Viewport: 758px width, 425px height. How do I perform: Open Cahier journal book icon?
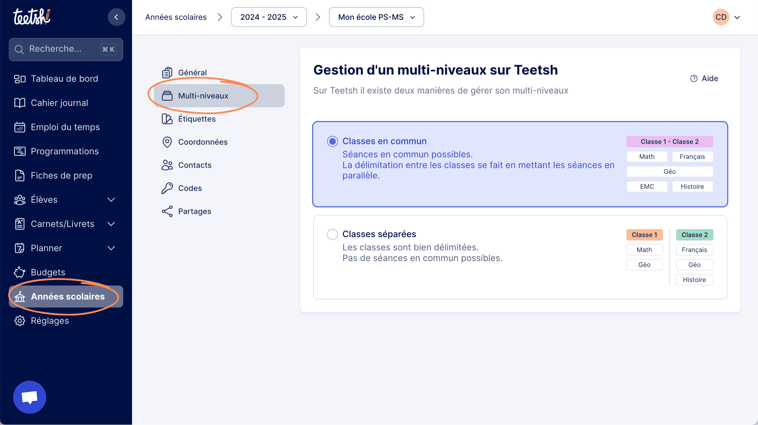[x=20, y=103]
